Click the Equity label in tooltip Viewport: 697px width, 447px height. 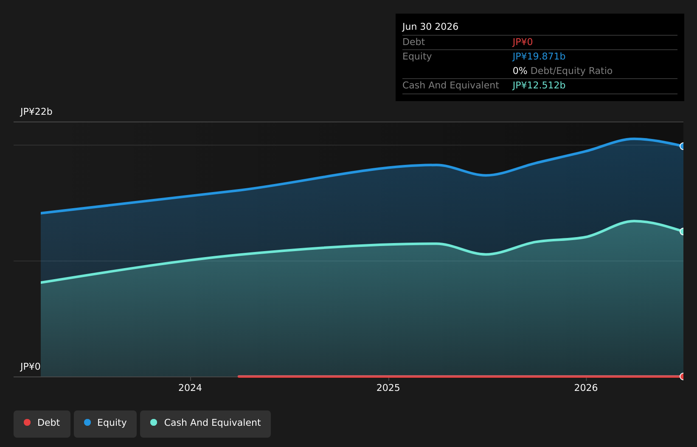coord(417,57)
